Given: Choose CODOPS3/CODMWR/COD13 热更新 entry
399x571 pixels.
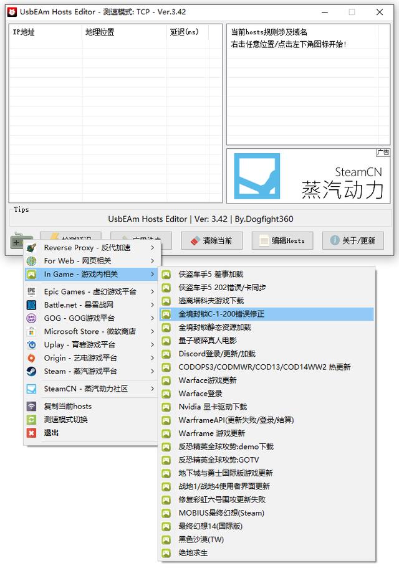Looking at the screenshot, I should click(267, 367).
